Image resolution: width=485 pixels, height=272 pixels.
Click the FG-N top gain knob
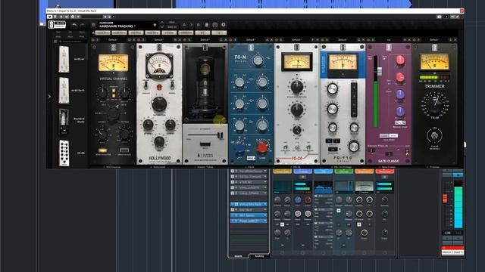pyautogui.click(x=258, y=60)
